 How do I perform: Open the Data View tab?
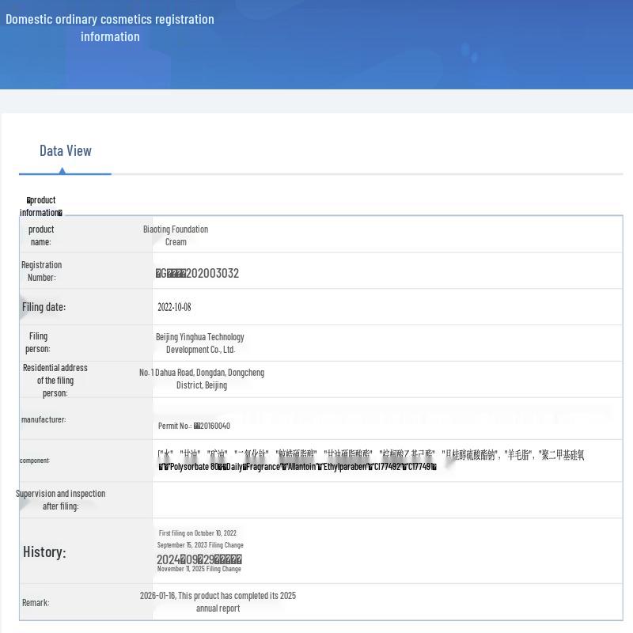click(x=66, y=151)
